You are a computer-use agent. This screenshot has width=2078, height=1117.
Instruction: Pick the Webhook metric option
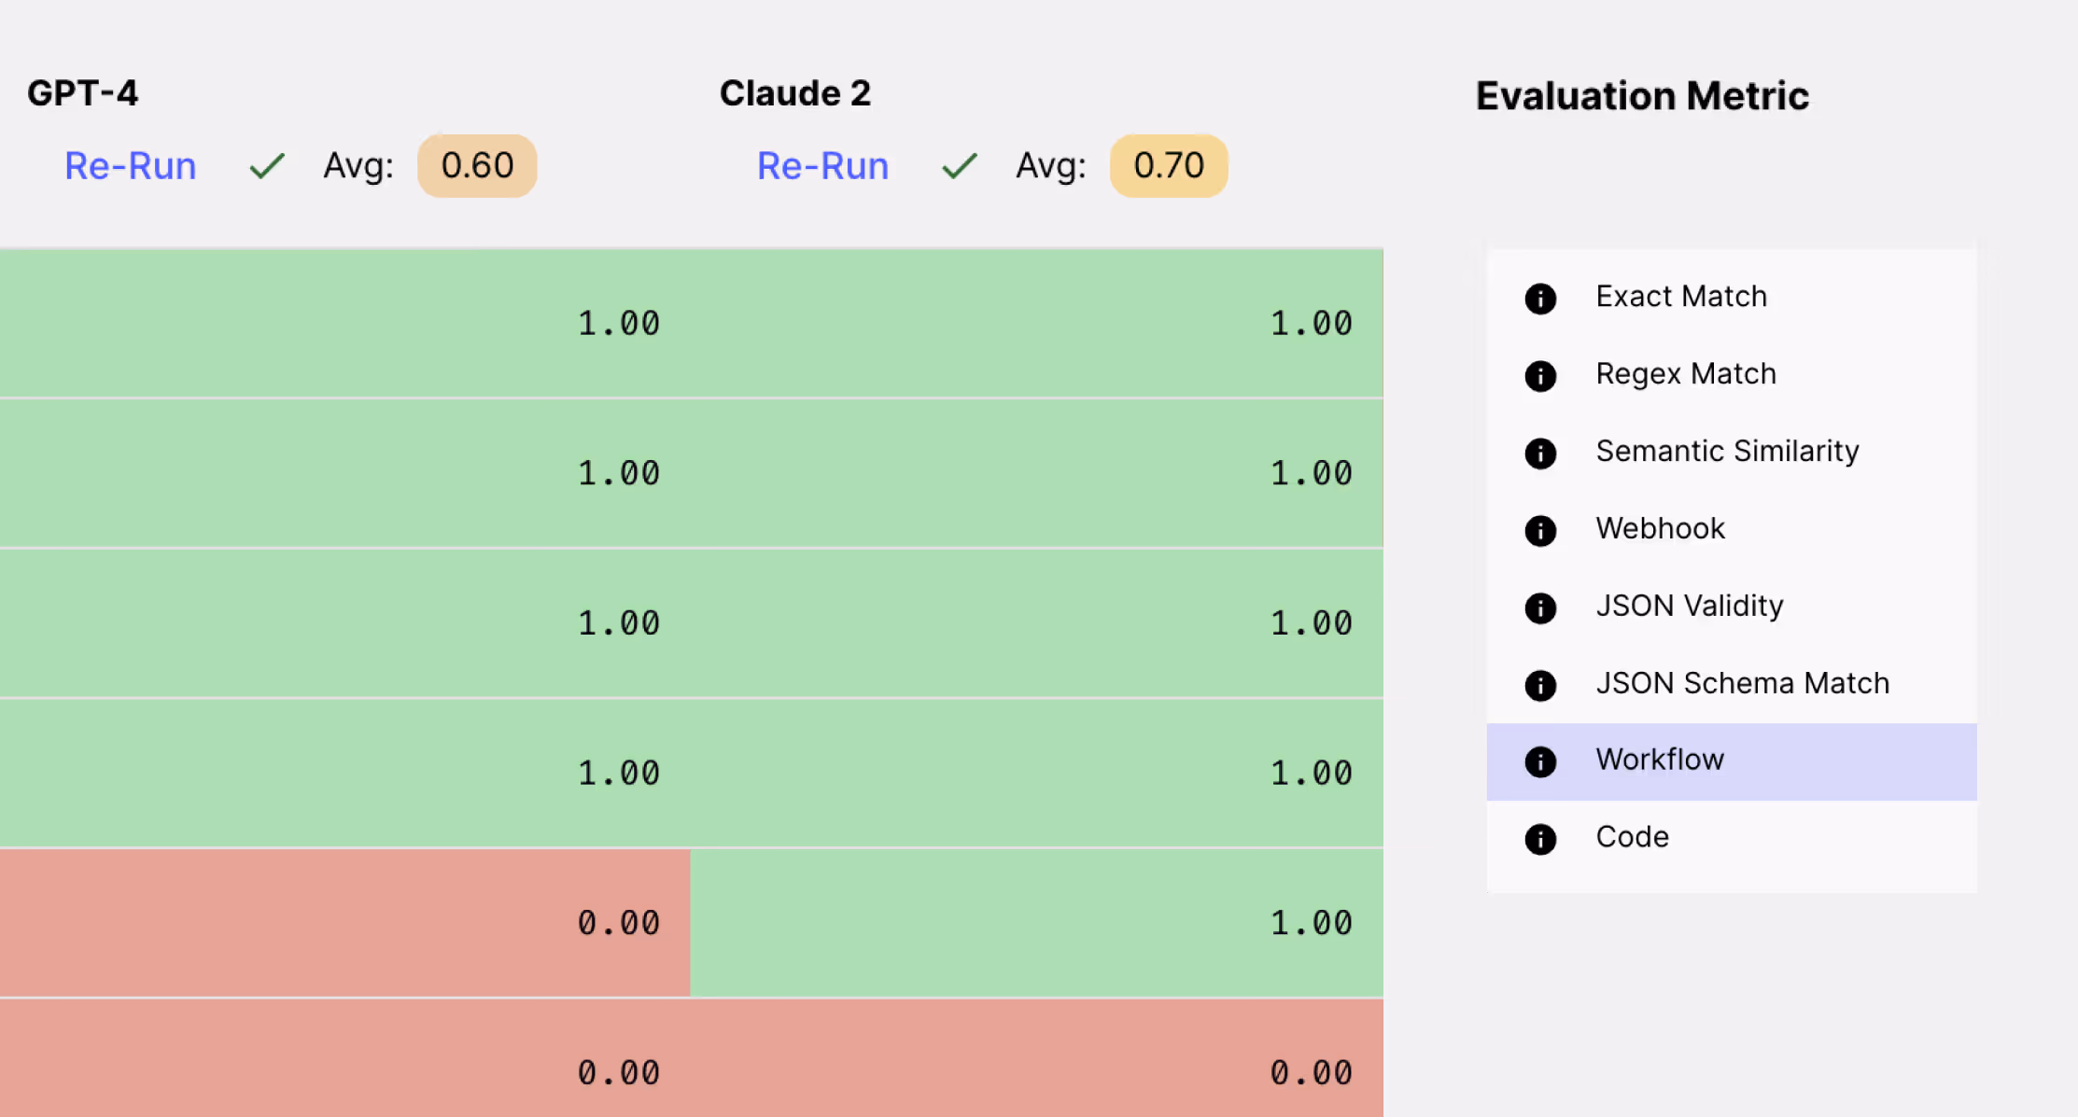(1732, 529)
